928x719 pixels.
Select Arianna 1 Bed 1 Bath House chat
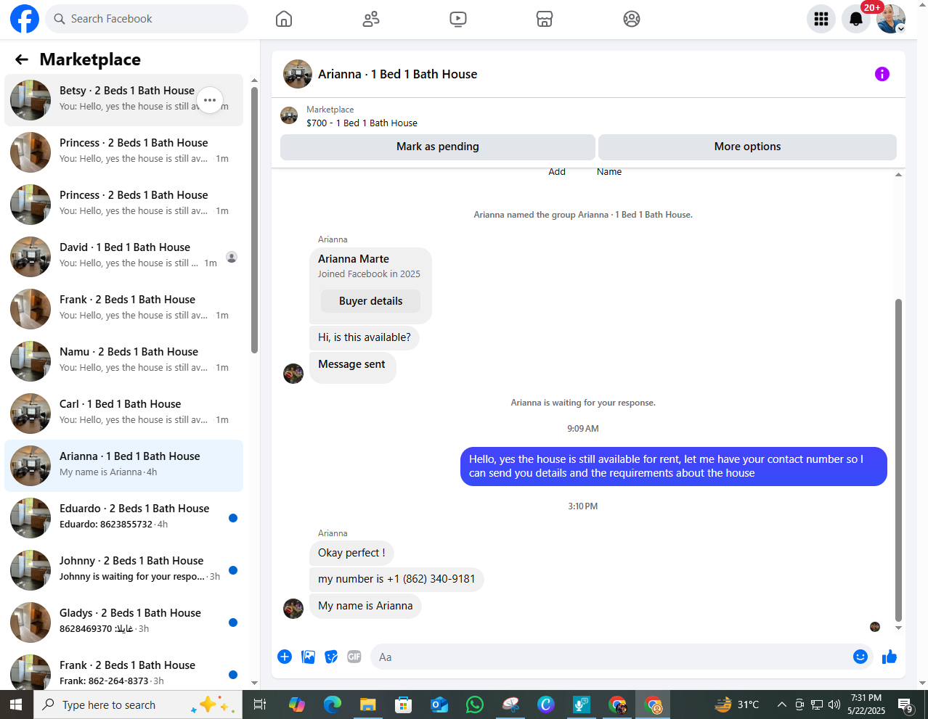click(x=123, y=466)
